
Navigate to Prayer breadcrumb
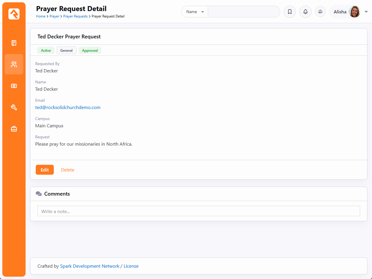click(x=54, y=16)
